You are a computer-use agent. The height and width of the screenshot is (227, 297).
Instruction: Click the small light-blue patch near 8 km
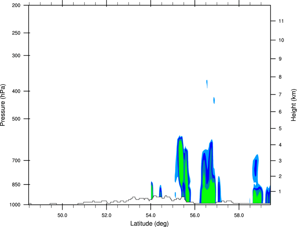pyautogui.click(x=207, y=84)
